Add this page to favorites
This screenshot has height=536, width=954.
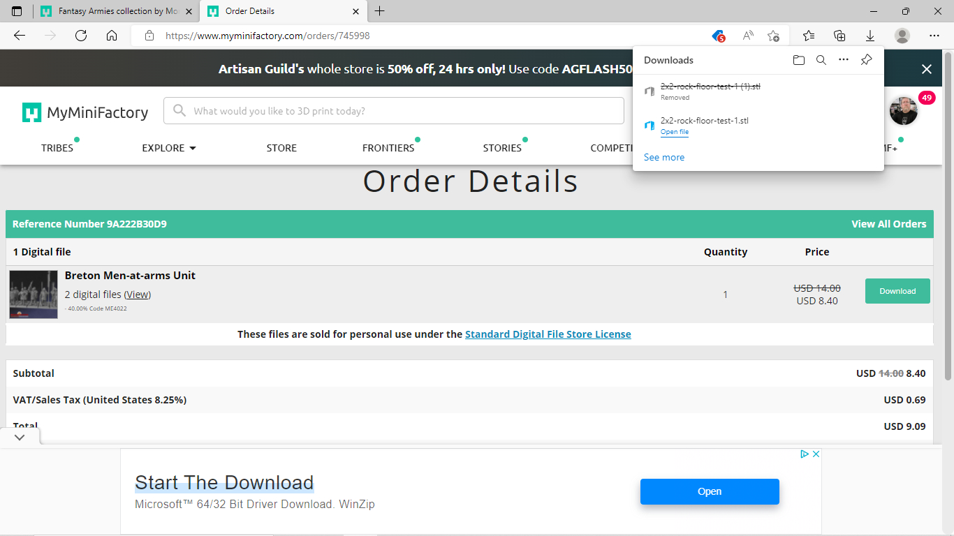click(x=773, y=36)
